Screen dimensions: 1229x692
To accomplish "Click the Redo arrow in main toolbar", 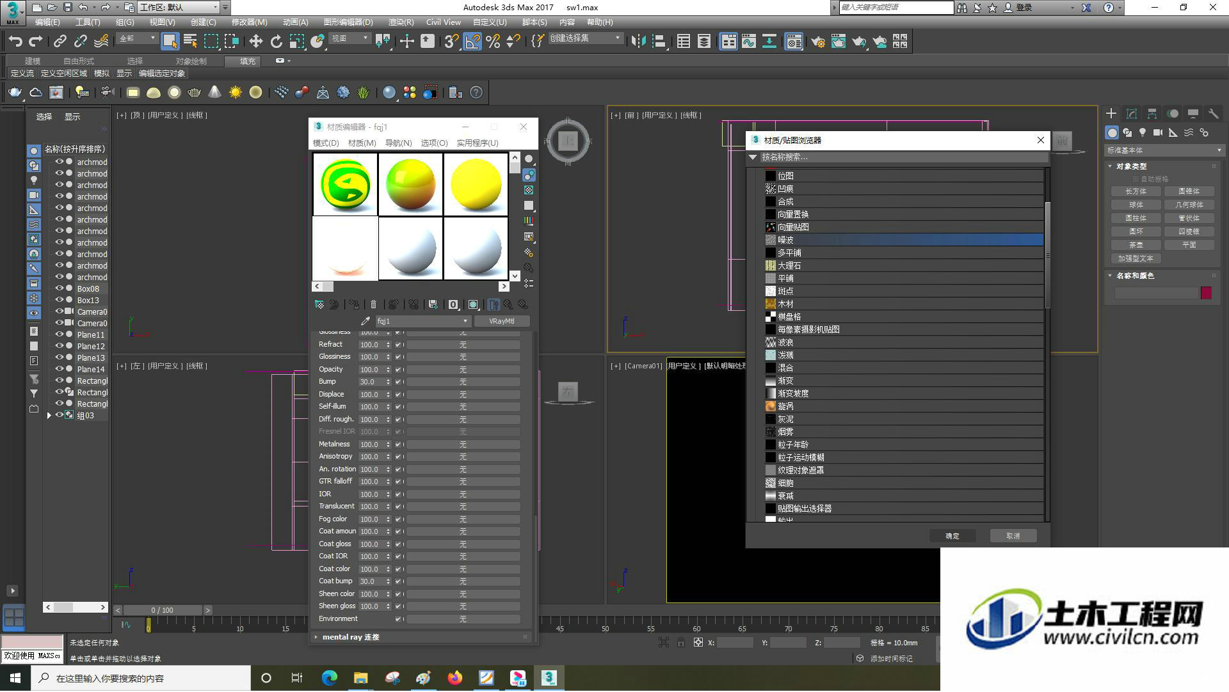I will coord(36,42).
